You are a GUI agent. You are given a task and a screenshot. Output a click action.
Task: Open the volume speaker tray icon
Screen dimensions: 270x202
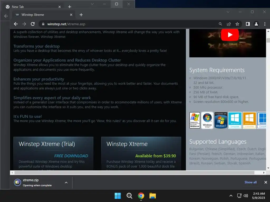pyautogui.click(x=246, y=196)
